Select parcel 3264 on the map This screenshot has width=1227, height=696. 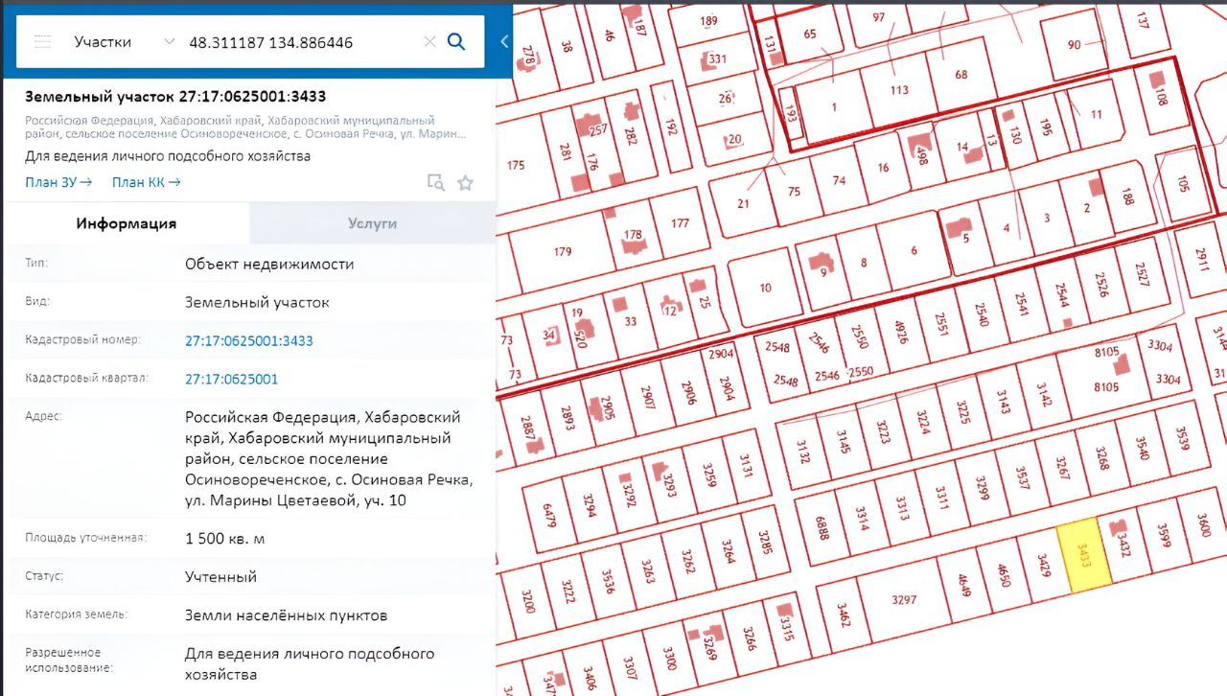pos(729,553)
